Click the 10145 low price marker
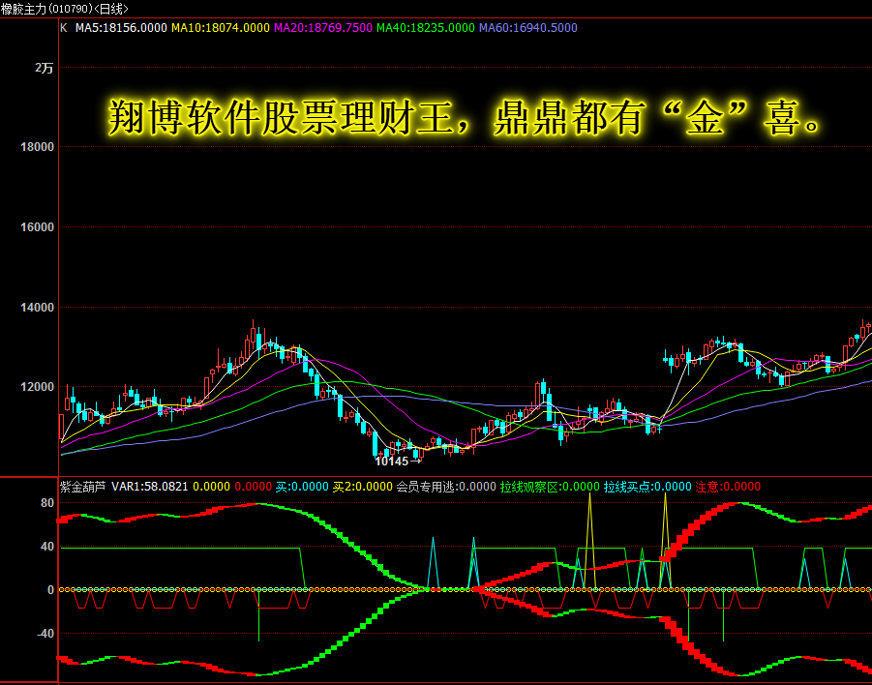This screenshot has height=685, width=872. point(398,461)
